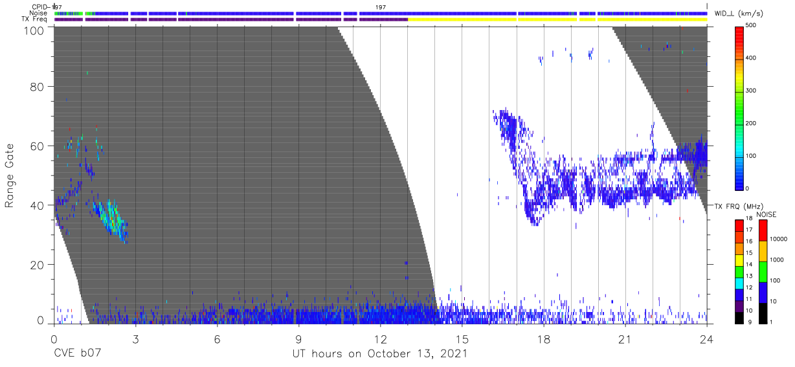The image size is (795, 367).
Task: Click the x-axis tick label 6
Action: tap(217, 339)
